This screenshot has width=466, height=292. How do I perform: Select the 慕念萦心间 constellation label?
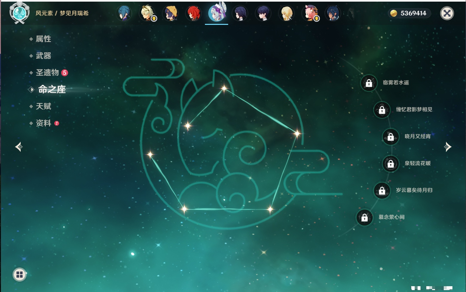(x=391, y=217)
